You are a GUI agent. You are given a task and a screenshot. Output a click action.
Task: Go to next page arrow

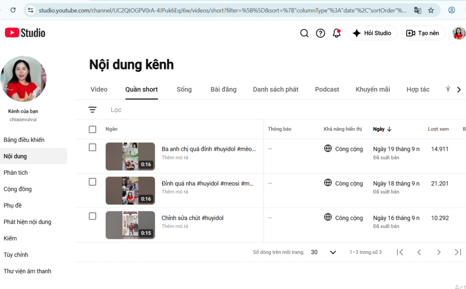point(439,252)
